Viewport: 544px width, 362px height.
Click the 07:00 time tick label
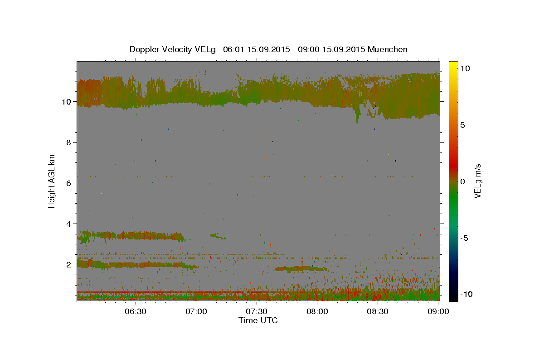(196, 311)
